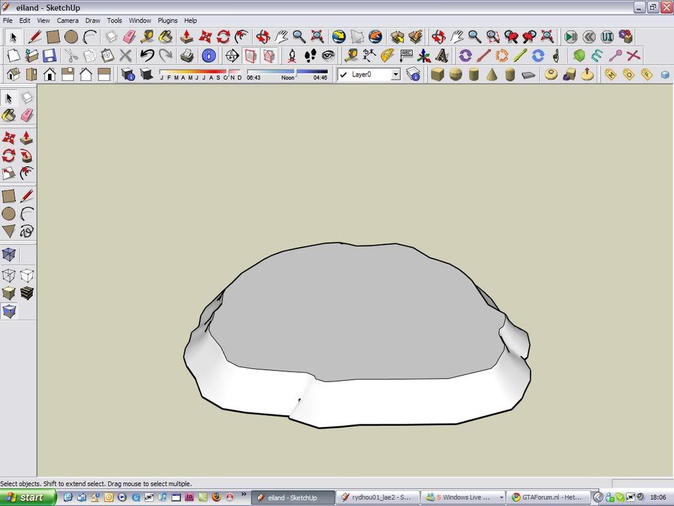Open a file with the Open folder icon

pos(32,55)
